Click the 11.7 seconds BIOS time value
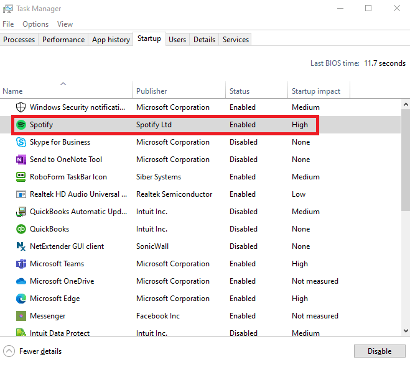The image size is (410, 365). click(x=384, y=63)
